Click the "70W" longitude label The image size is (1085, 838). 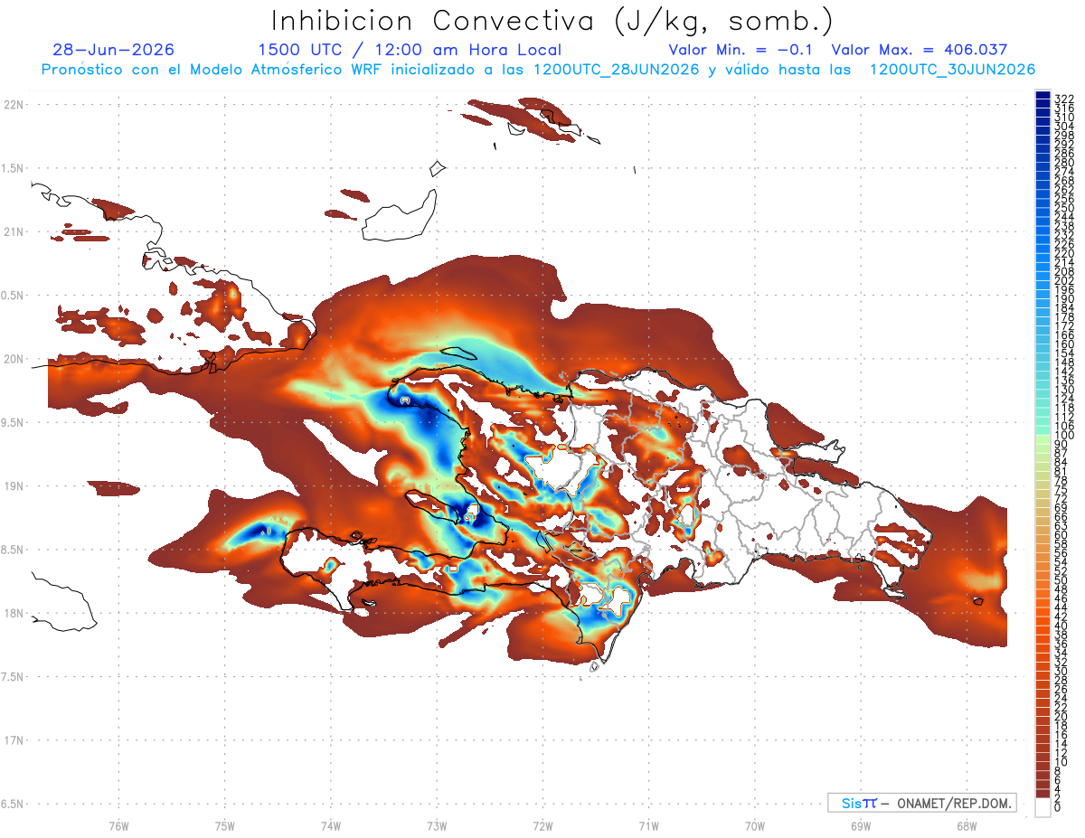click(754, 824)
